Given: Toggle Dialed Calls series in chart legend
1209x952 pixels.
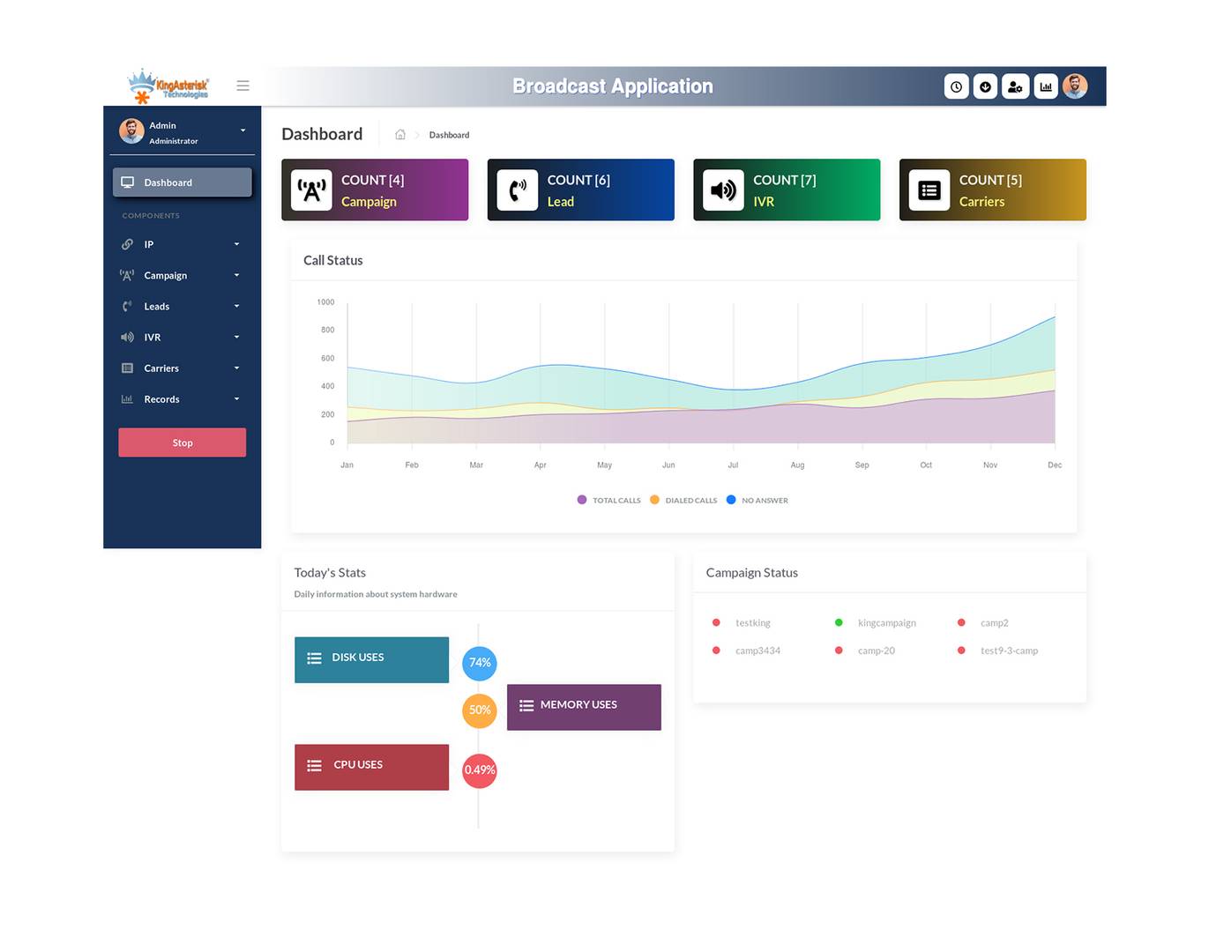Looking at the screenshot, I should (683, 500).
